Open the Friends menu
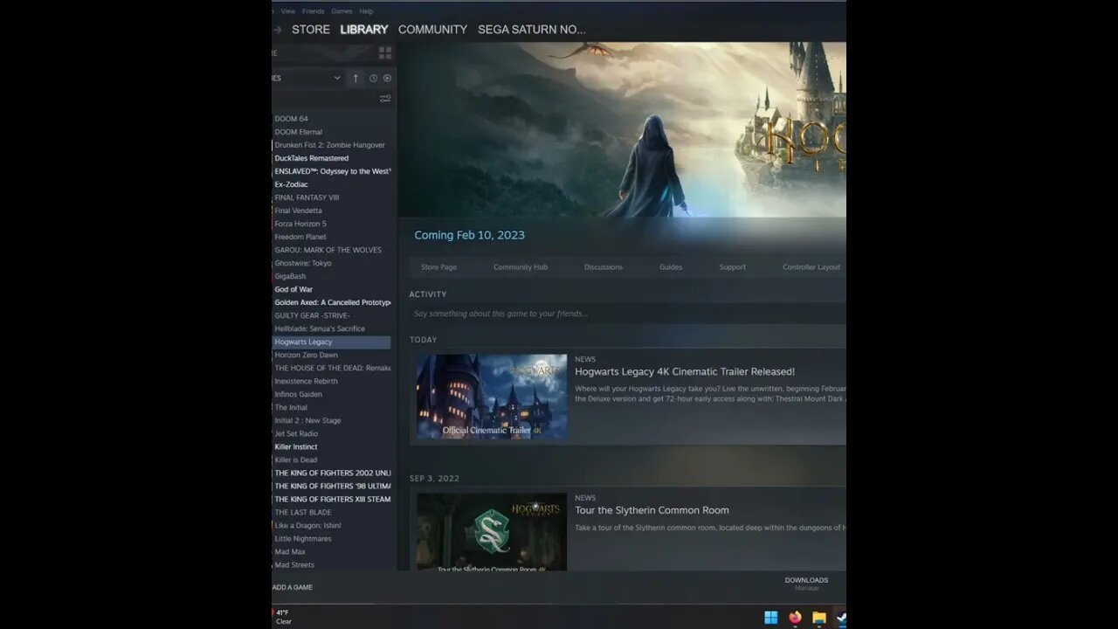The height and width of the screenshot is (629, 1118). click(x=313, y=11)
